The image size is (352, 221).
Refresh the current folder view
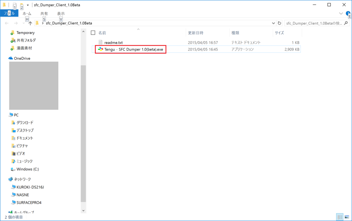279,23
